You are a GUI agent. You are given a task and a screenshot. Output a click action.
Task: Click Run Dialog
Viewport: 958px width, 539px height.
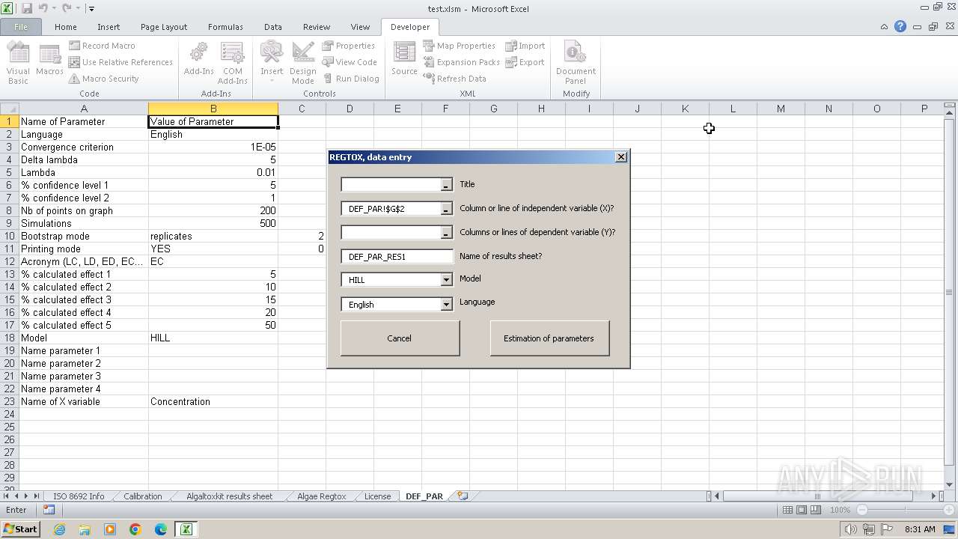(351, 79)
